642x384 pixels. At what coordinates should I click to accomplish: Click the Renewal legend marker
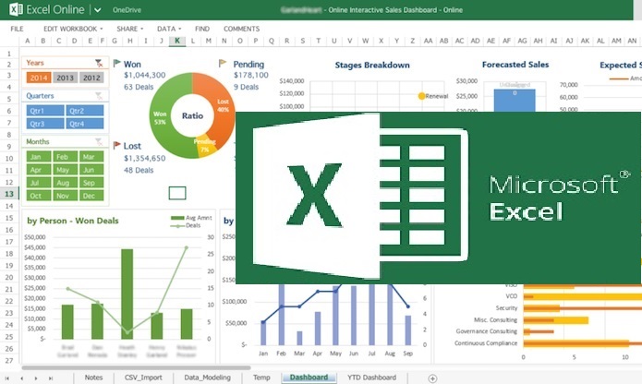tap(421, 96)
